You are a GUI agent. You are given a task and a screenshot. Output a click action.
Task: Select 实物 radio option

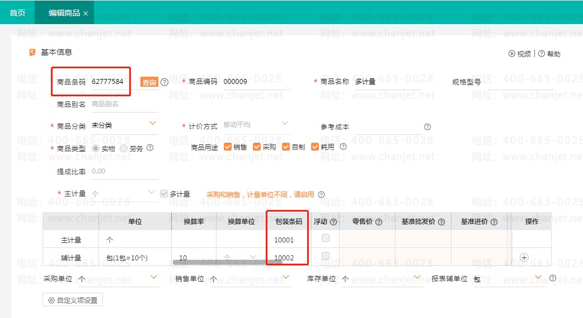[x=96, y=148]
